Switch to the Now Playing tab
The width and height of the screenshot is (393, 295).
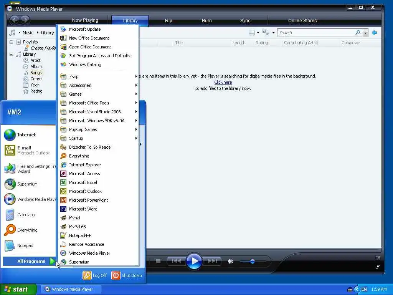tap(85, 20)
